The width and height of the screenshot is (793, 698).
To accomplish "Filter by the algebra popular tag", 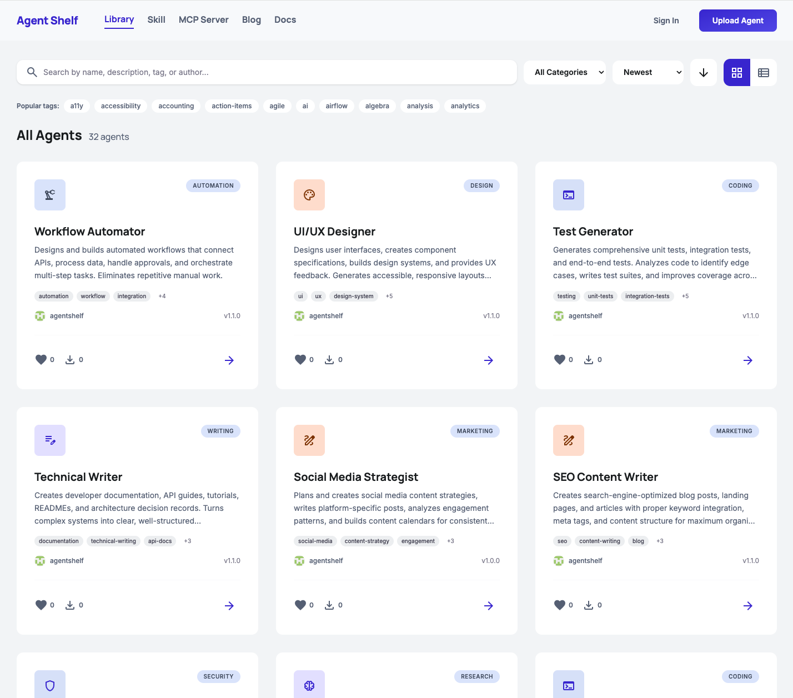I will 377,106.
